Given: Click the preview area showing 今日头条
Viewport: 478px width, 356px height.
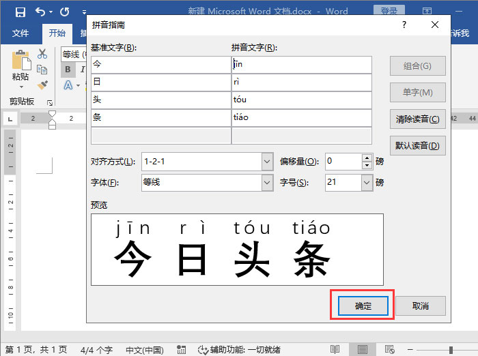Looking at the screenshot, I should (x=237, y=250).
